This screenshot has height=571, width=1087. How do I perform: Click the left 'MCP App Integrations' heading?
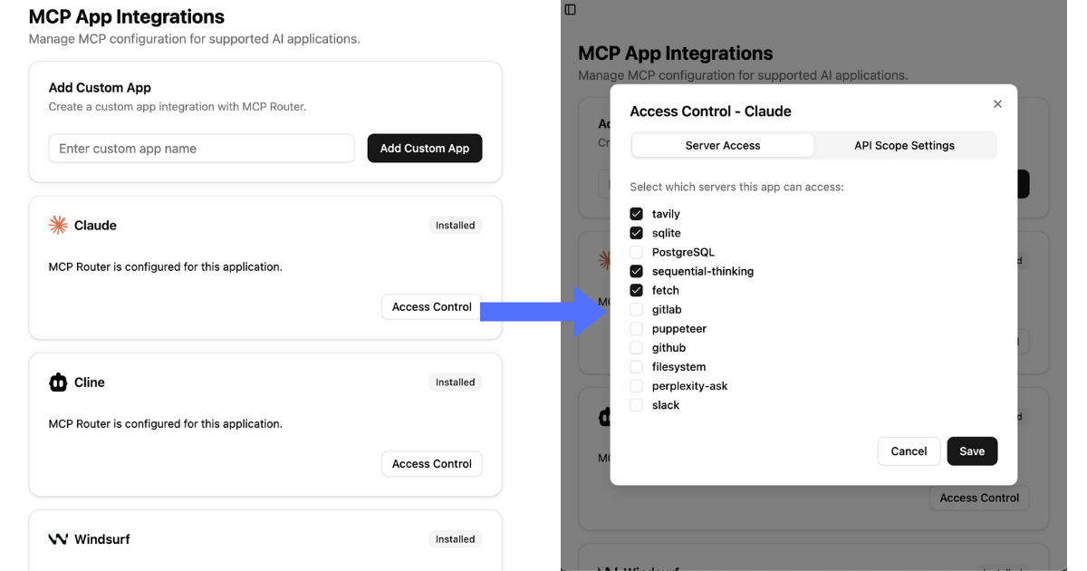[127, 16]
